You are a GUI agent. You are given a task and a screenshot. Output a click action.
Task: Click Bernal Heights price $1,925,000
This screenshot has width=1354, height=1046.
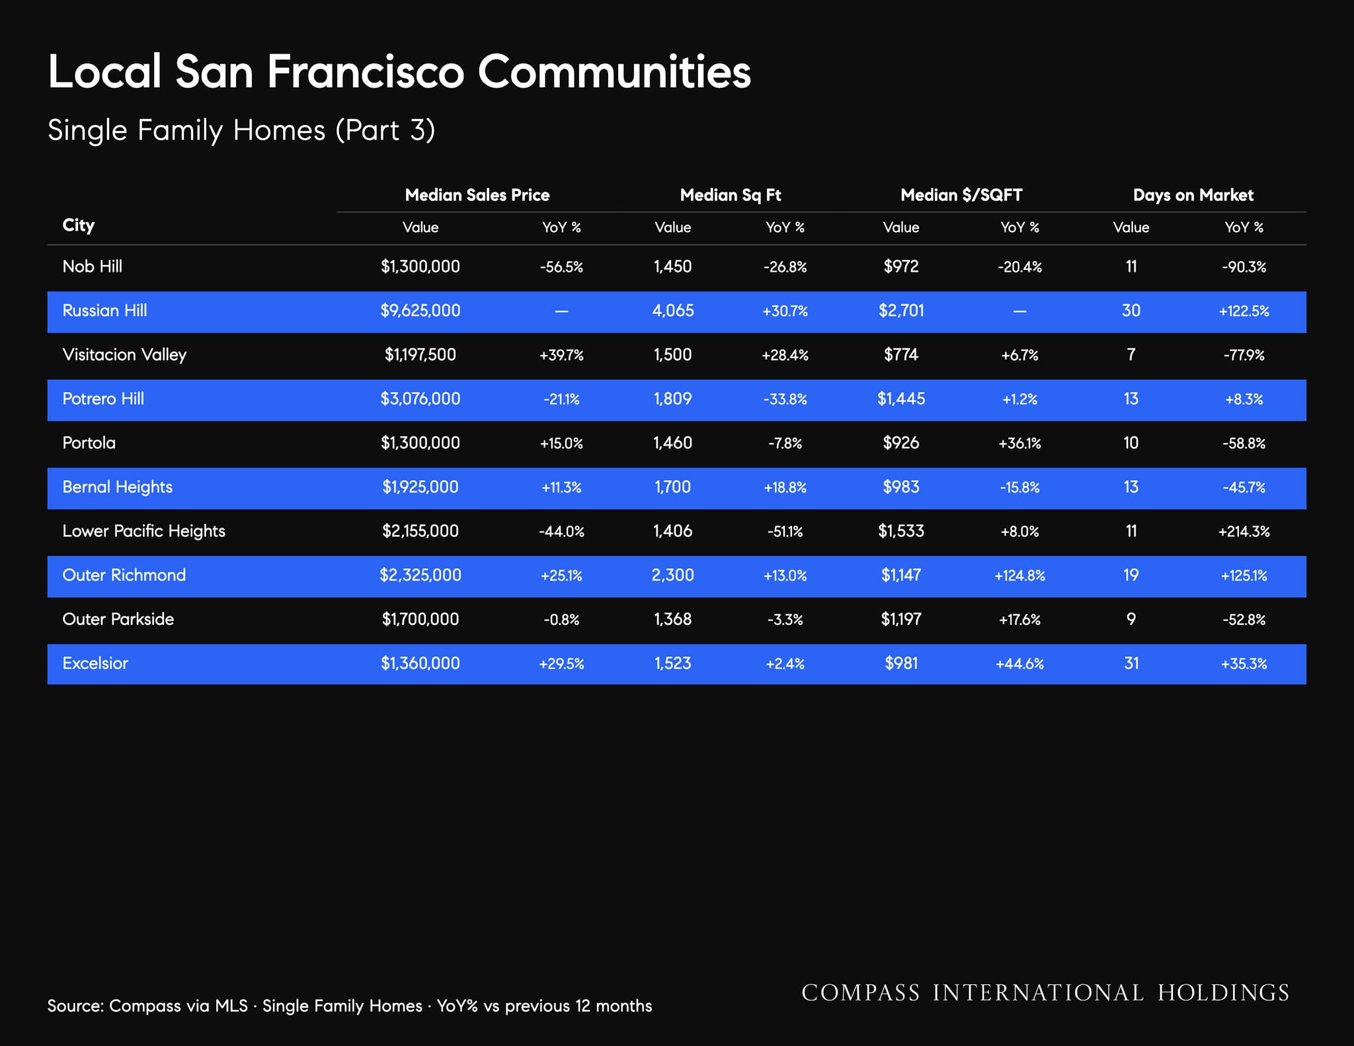click(x=420, y=487)
